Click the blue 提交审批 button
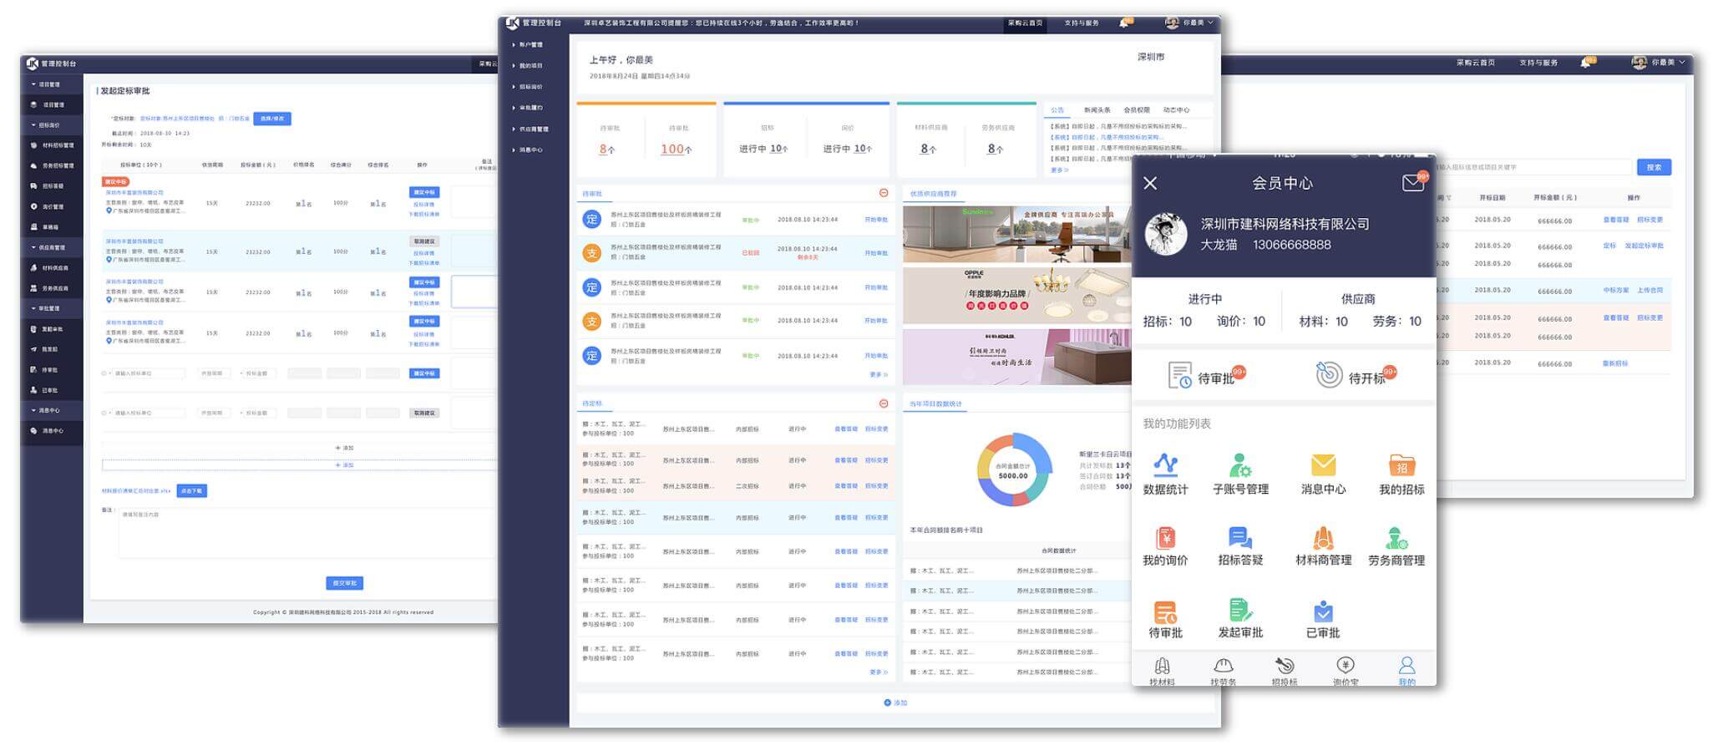 click(x=344, y=583)
